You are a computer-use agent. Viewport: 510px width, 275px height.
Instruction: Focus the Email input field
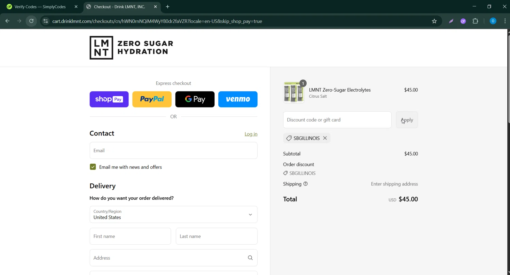coord(173,150)
